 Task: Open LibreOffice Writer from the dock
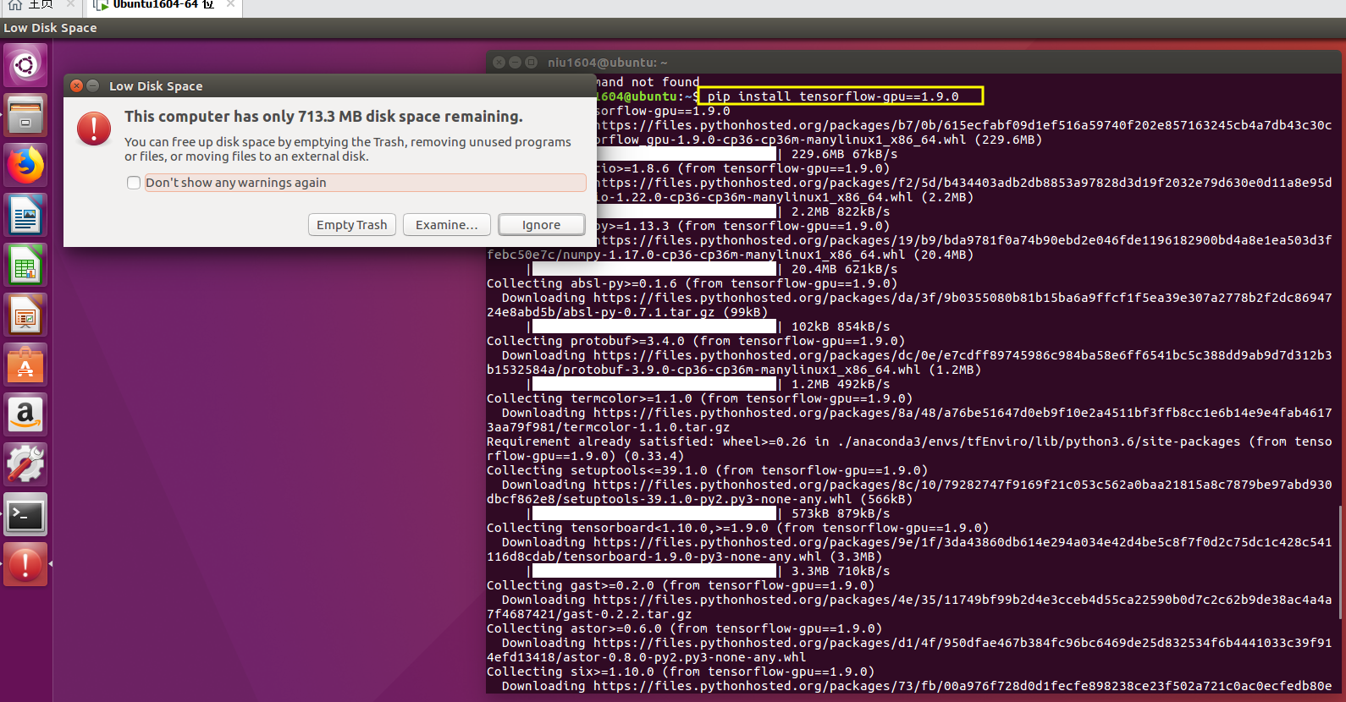[25, 215]
